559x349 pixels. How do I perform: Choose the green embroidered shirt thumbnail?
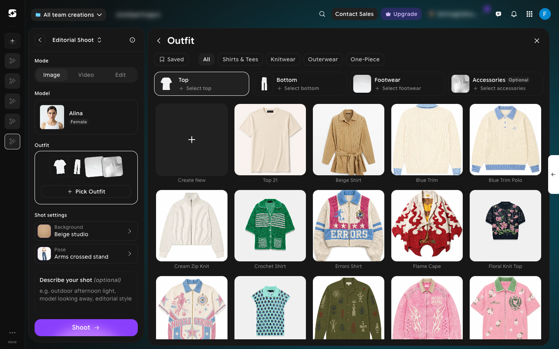click(349, 308)
